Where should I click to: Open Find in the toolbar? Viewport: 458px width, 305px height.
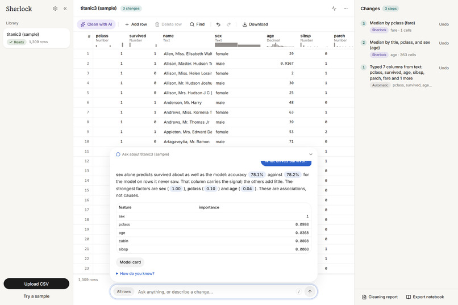(x=197, y=24)
